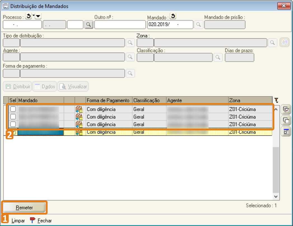This screenshot has width=293, height=226.
Task: Tick the checkbox in the third mandado row
Action: [x=13, y=124]
